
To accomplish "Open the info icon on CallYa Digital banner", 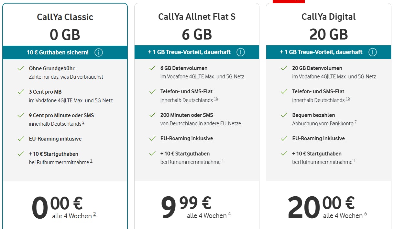I will (x=372, y=52).
